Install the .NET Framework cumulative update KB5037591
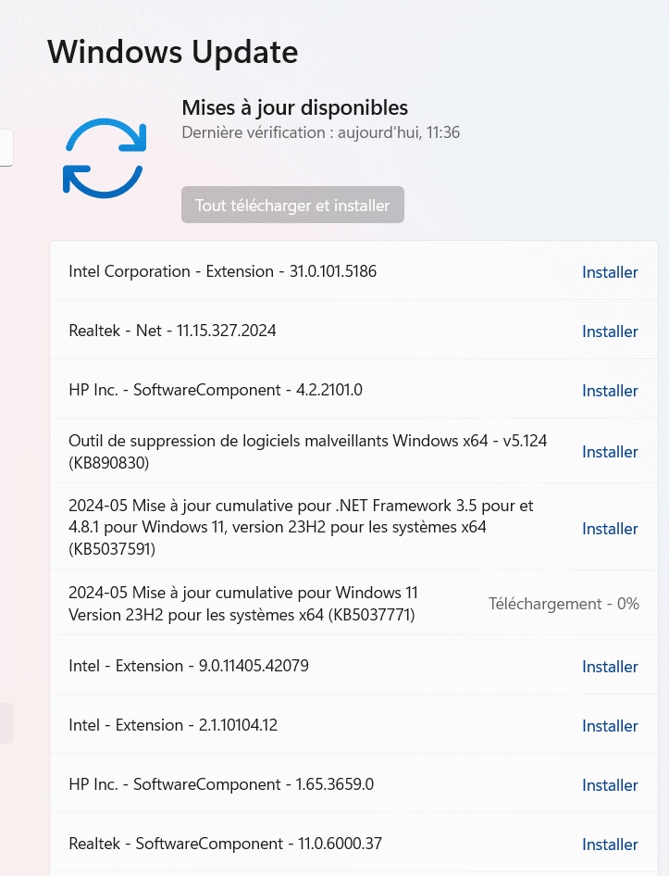Viewport: 669px width, 876px height. coord(610,529)
